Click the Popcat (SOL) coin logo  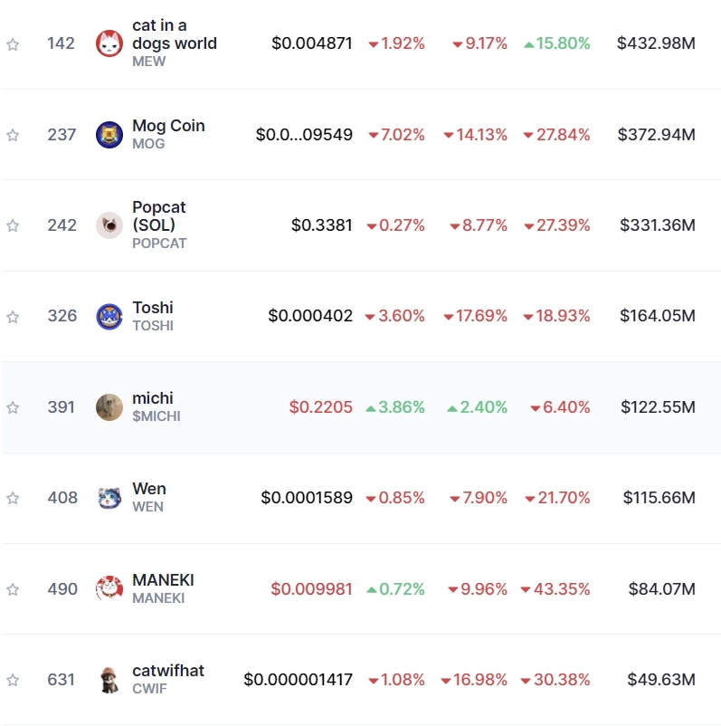coord(109,225)
